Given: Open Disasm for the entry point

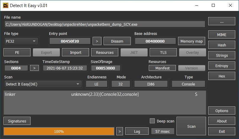Looking at the screenshot, I should click(117, 41).
